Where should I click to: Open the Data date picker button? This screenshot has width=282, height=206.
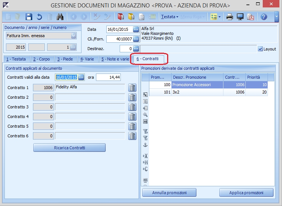[x=136, y=29]
